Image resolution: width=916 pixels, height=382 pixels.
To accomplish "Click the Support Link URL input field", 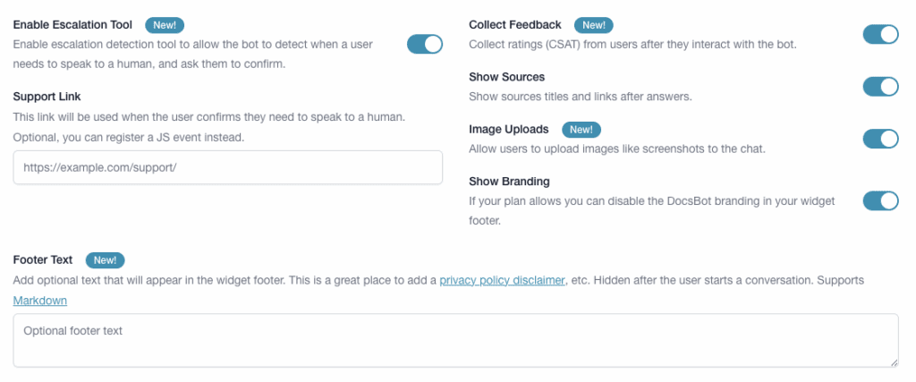I will click(x=227, y=167).
